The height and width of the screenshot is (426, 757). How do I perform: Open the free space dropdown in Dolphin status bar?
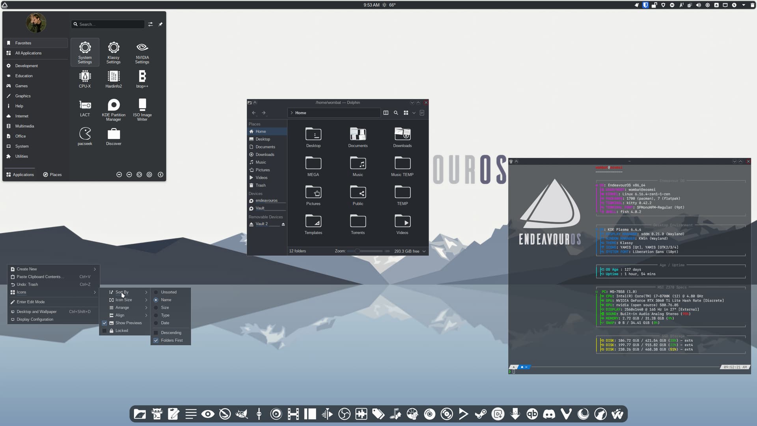[424, 251]
